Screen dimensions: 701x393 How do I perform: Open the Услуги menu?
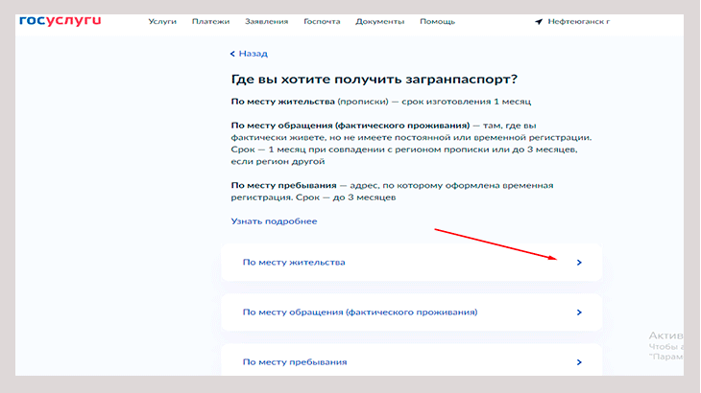(x=162, y=21)
